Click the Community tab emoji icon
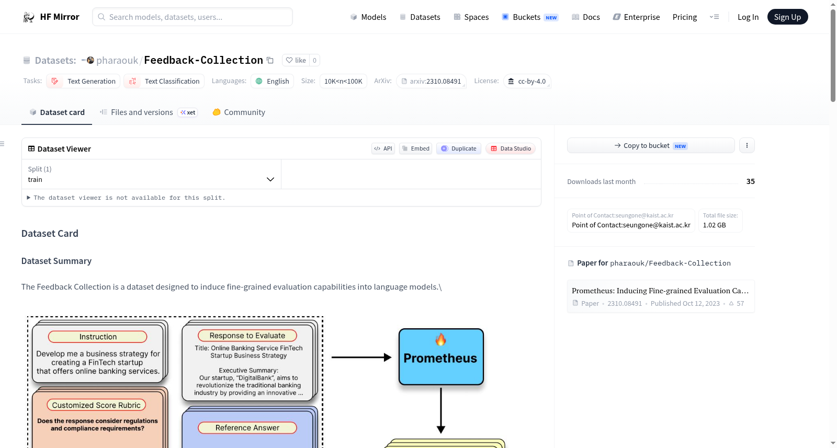Screen dimensions: 837x448 click(x=217, y=112)
